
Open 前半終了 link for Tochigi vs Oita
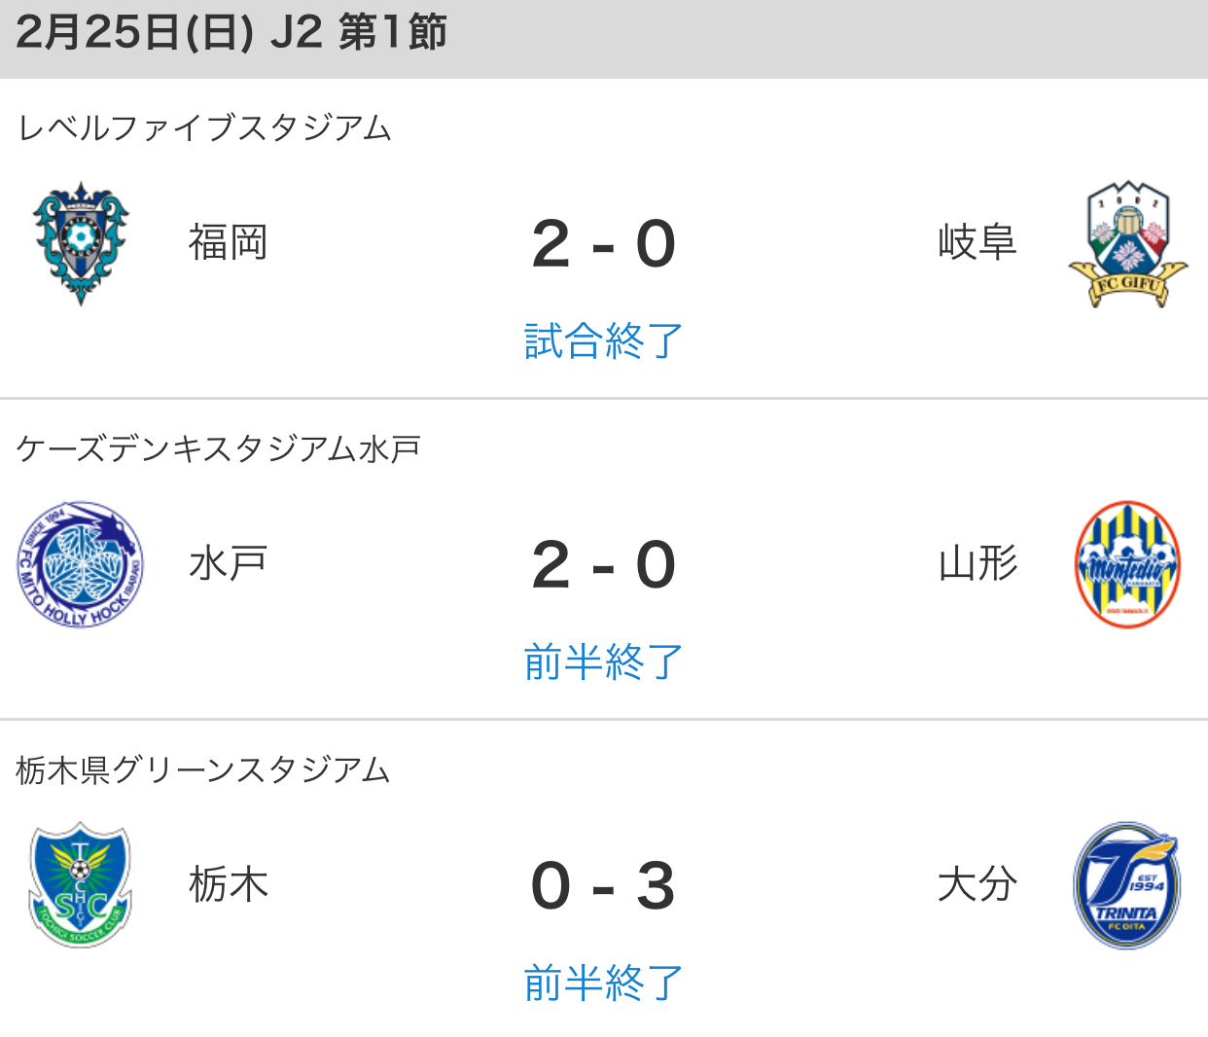603,983
